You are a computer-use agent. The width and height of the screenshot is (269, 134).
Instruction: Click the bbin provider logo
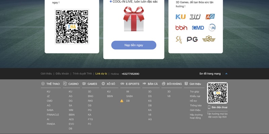(x=181, y=28)
